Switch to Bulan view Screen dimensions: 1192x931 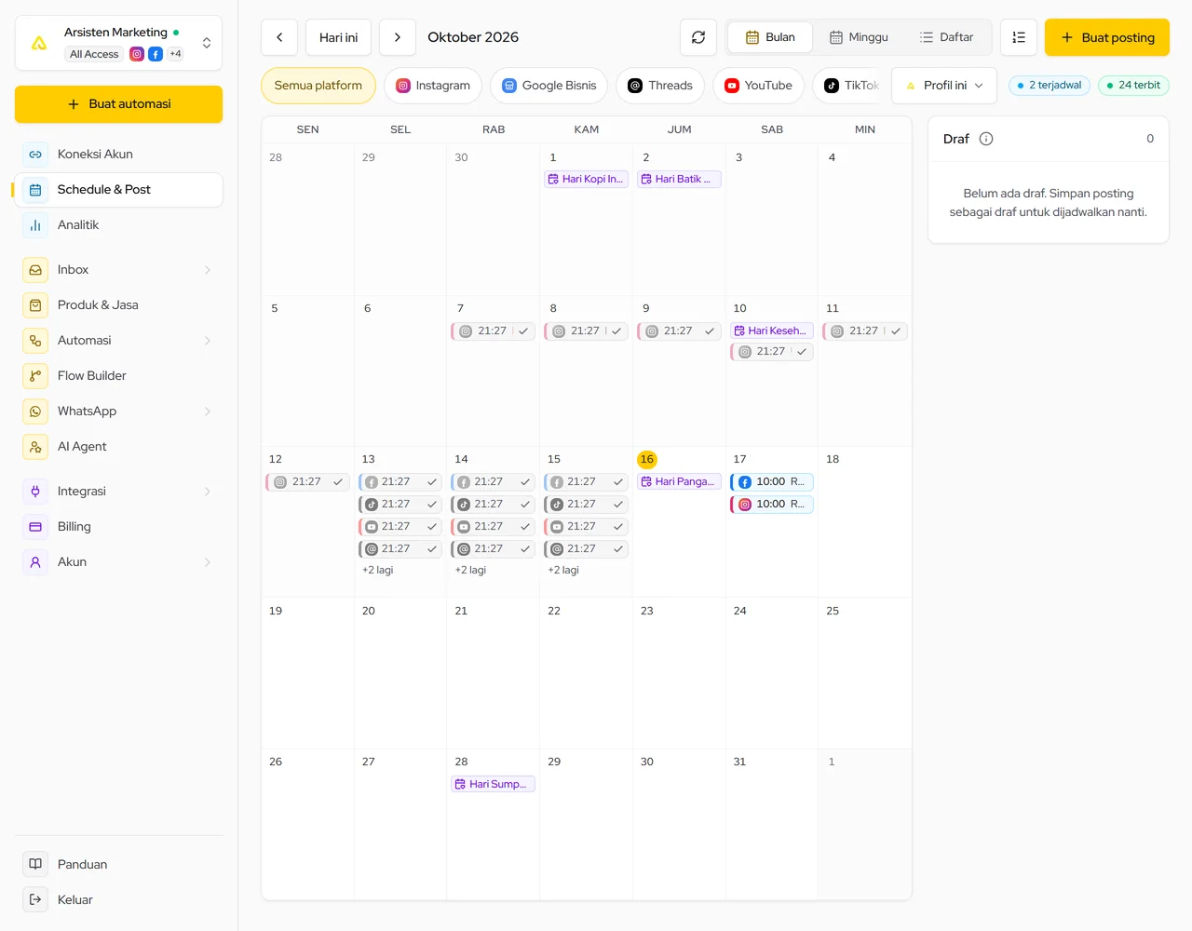coord(770,37)
